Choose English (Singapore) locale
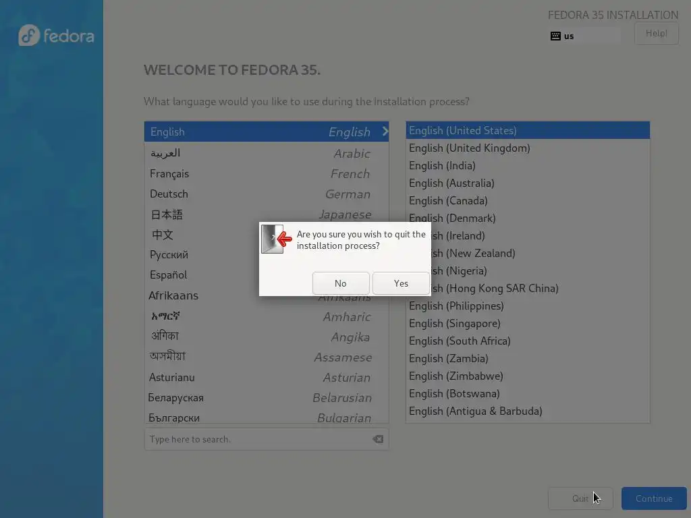691x518 pixels. (x=528, y=323)
